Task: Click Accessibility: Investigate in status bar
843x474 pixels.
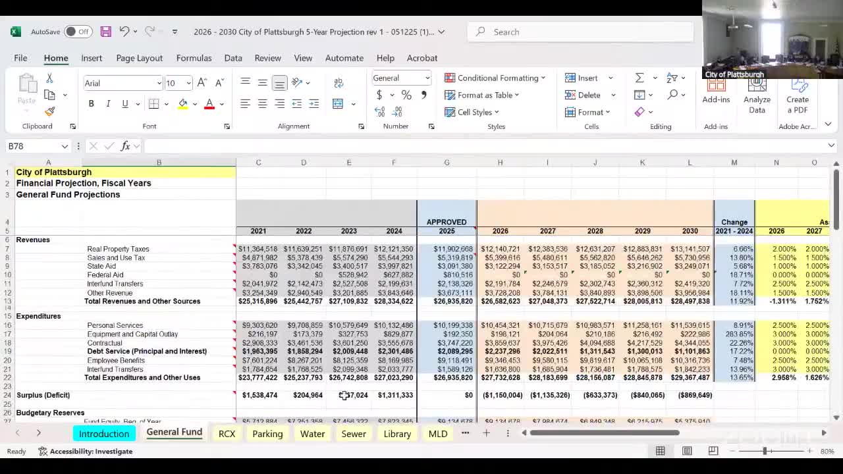Action: [86, 451]
